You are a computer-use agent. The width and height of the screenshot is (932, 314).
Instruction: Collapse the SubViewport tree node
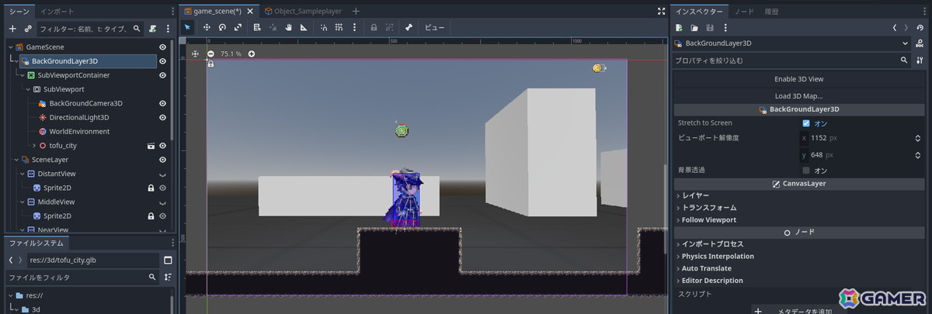(28, 89)
